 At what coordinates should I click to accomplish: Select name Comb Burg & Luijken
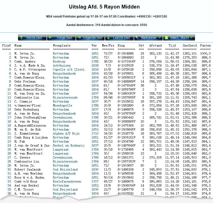[31, 137]
